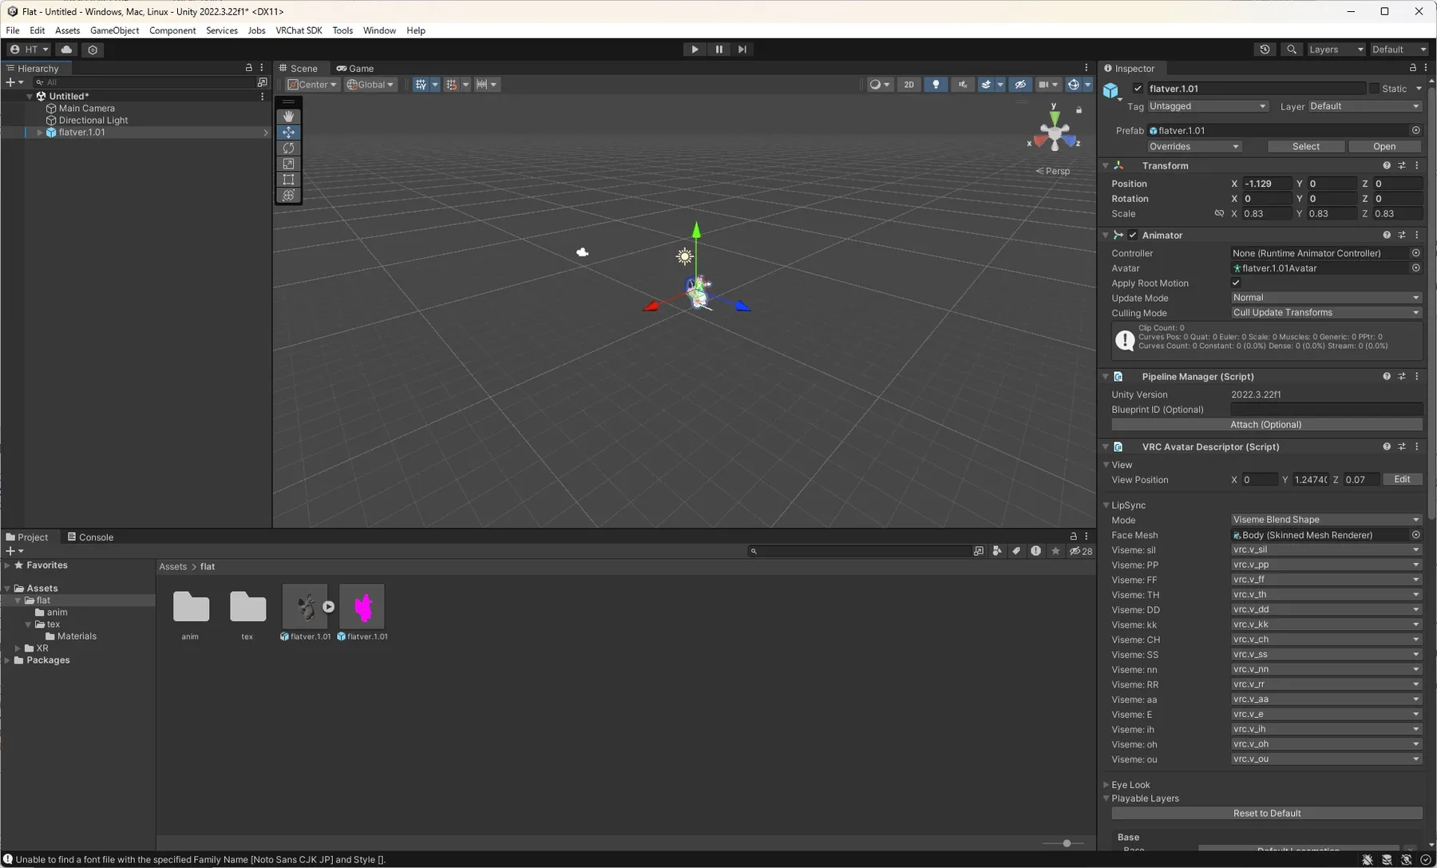Open Transform component preset icon
Screen dimensions: 1437x868
pyautogui.click(x=1402, y=165)
